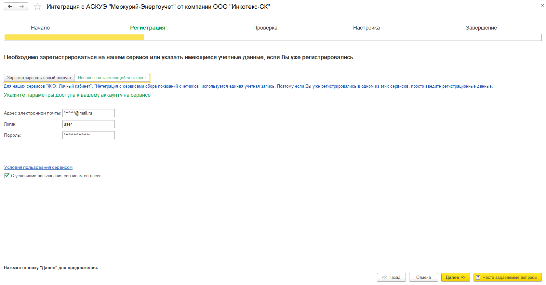546x285 pixels.
Task: Click 'Укажите параметры доступа' green heading
Action: point(77,95)
